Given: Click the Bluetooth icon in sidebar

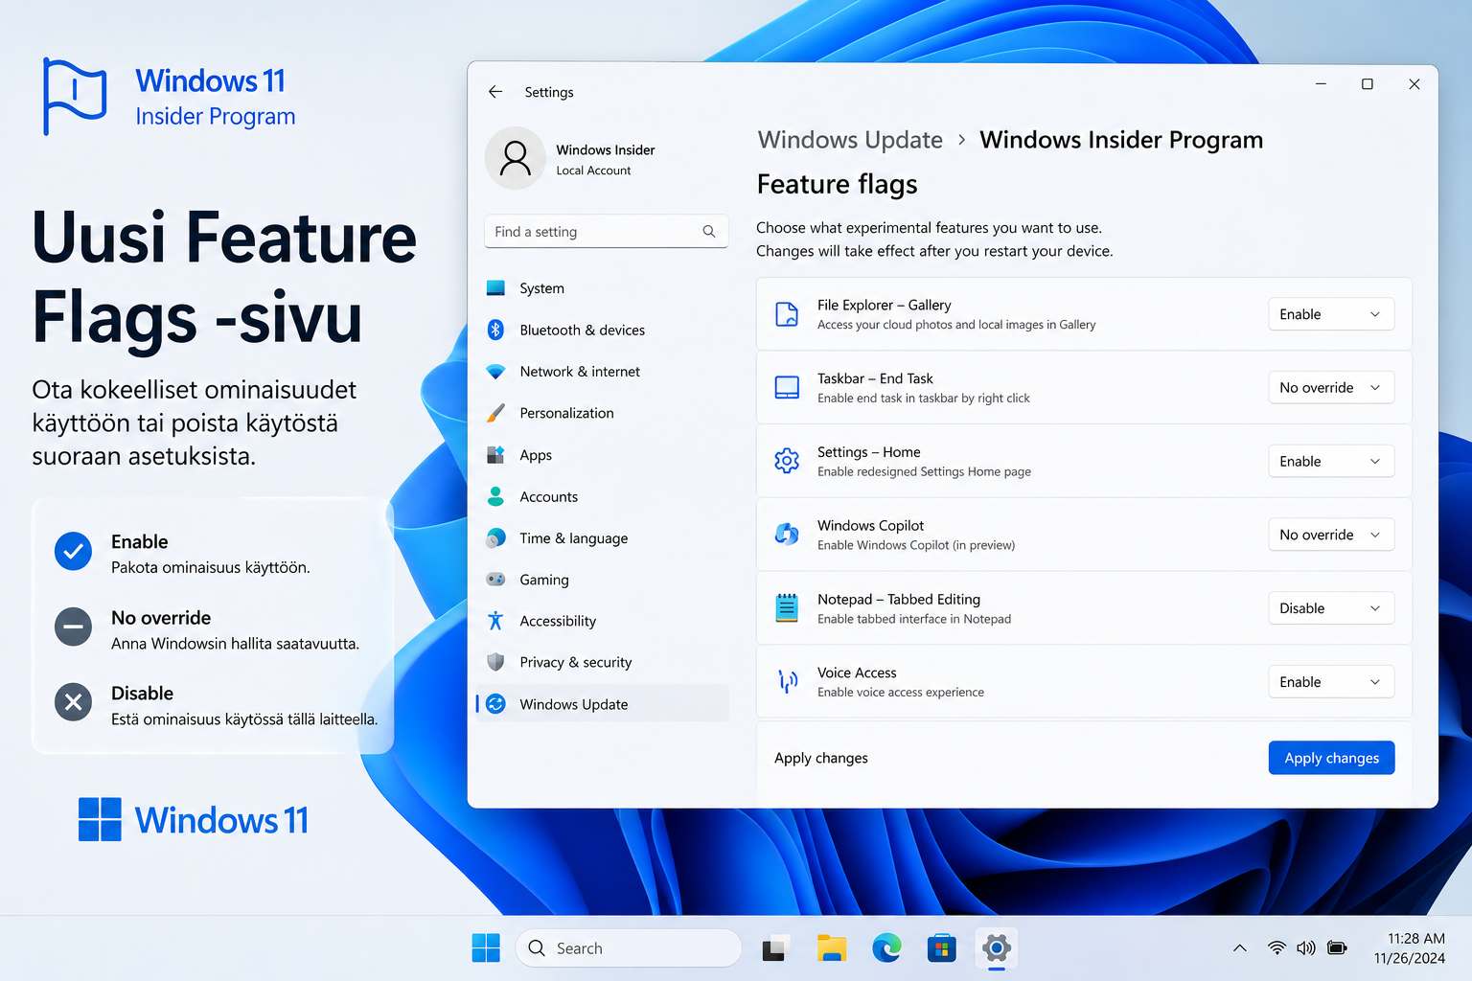Looking at the screenshot, I should coord(495,330).
